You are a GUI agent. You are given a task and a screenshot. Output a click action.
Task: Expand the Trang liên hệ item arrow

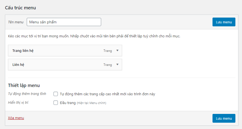coord(117,51)
